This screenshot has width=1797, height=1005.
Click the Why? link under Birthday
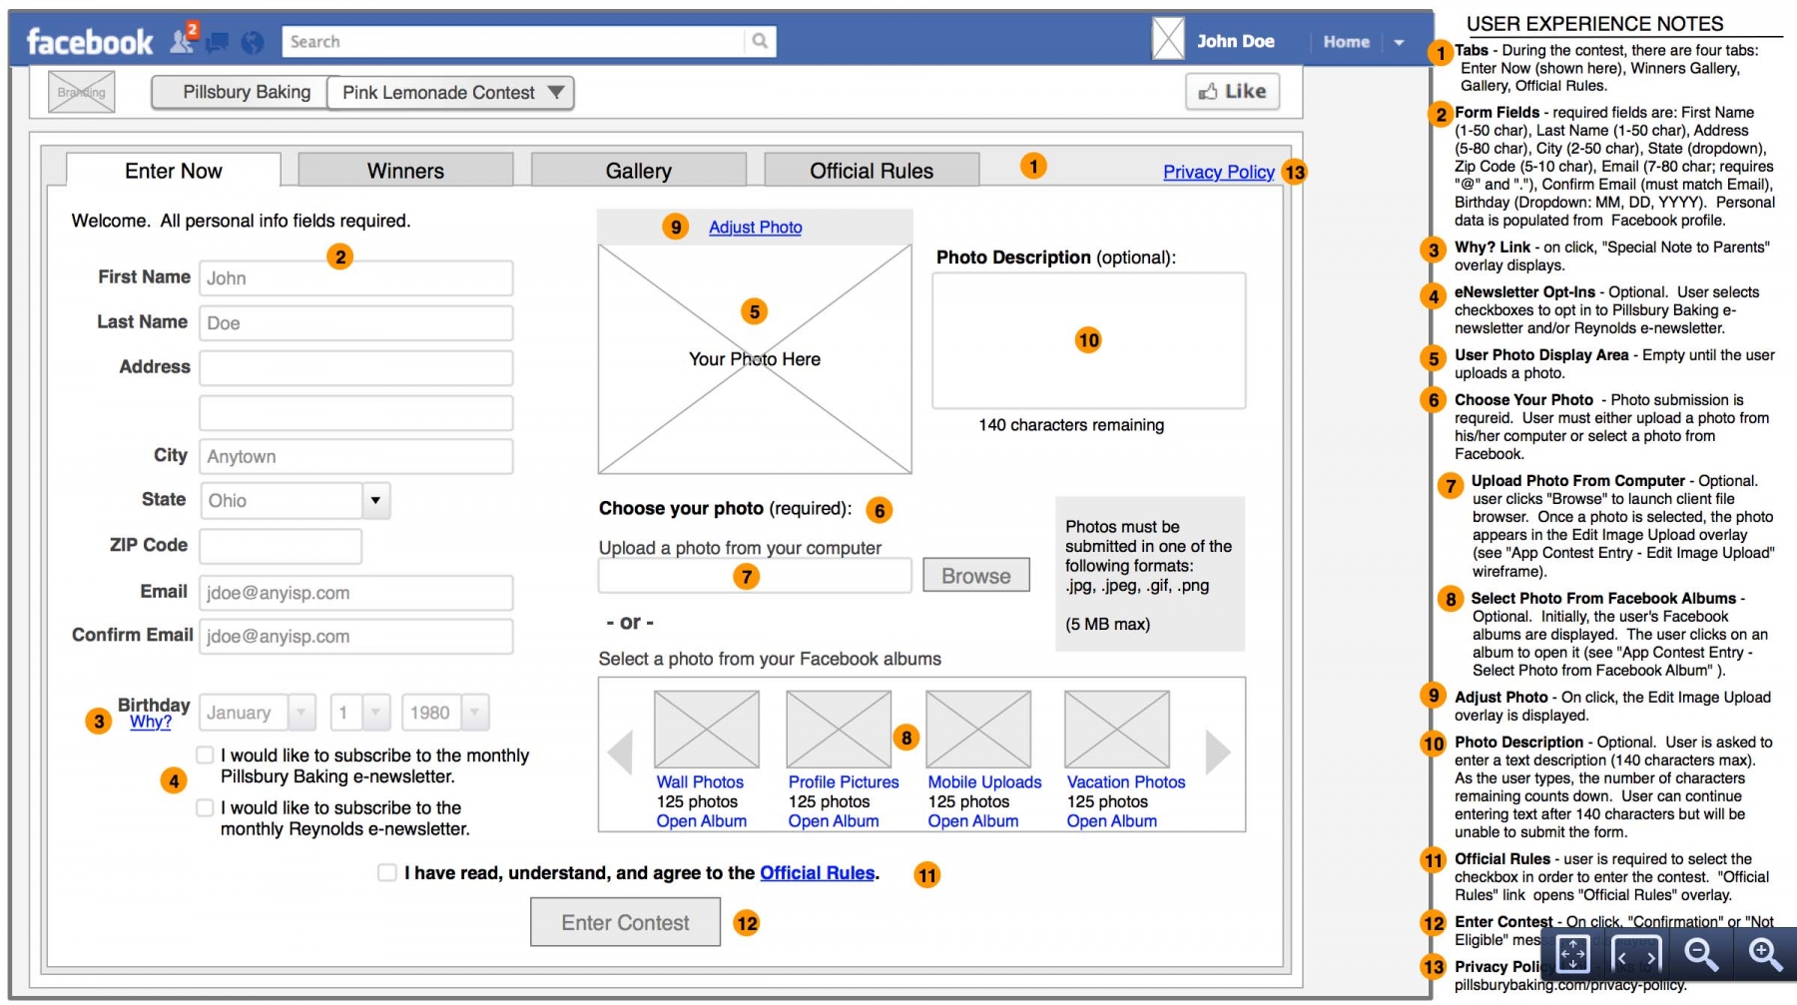151,722
